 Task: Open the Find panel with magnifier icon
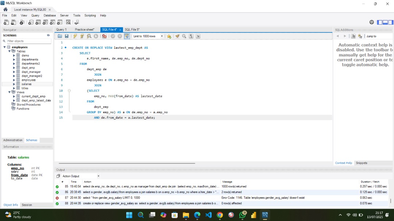click(184, 36)
